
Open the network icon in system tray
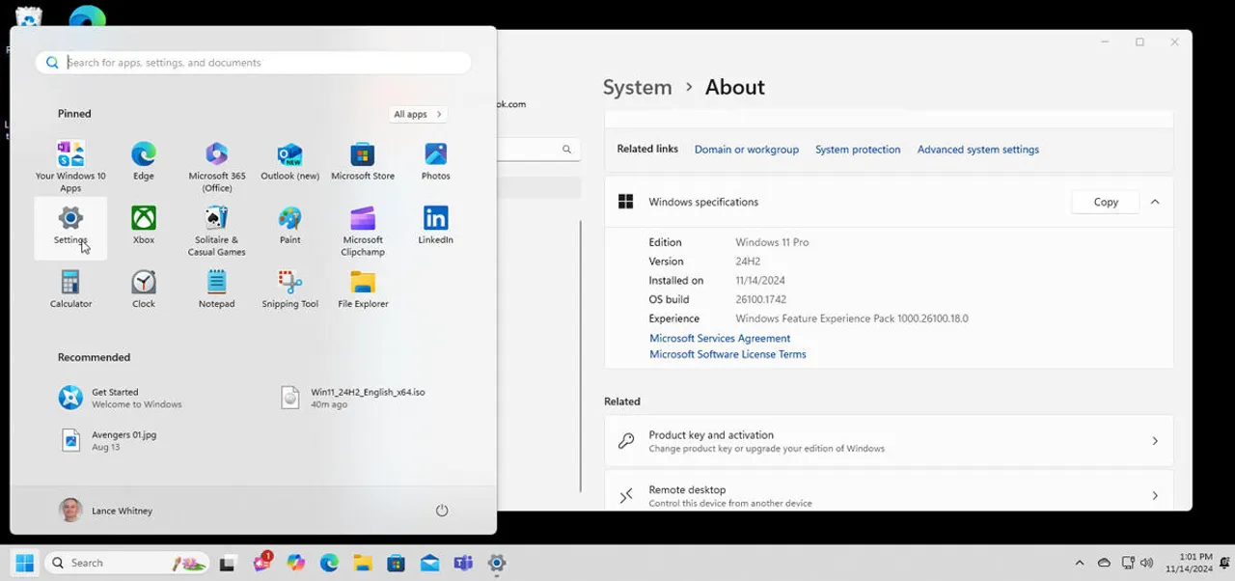pyautogui.click(x=1127, y=563)
